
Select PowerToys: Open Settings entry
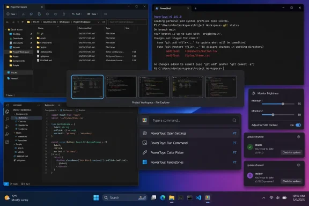[x=189, y=133]
